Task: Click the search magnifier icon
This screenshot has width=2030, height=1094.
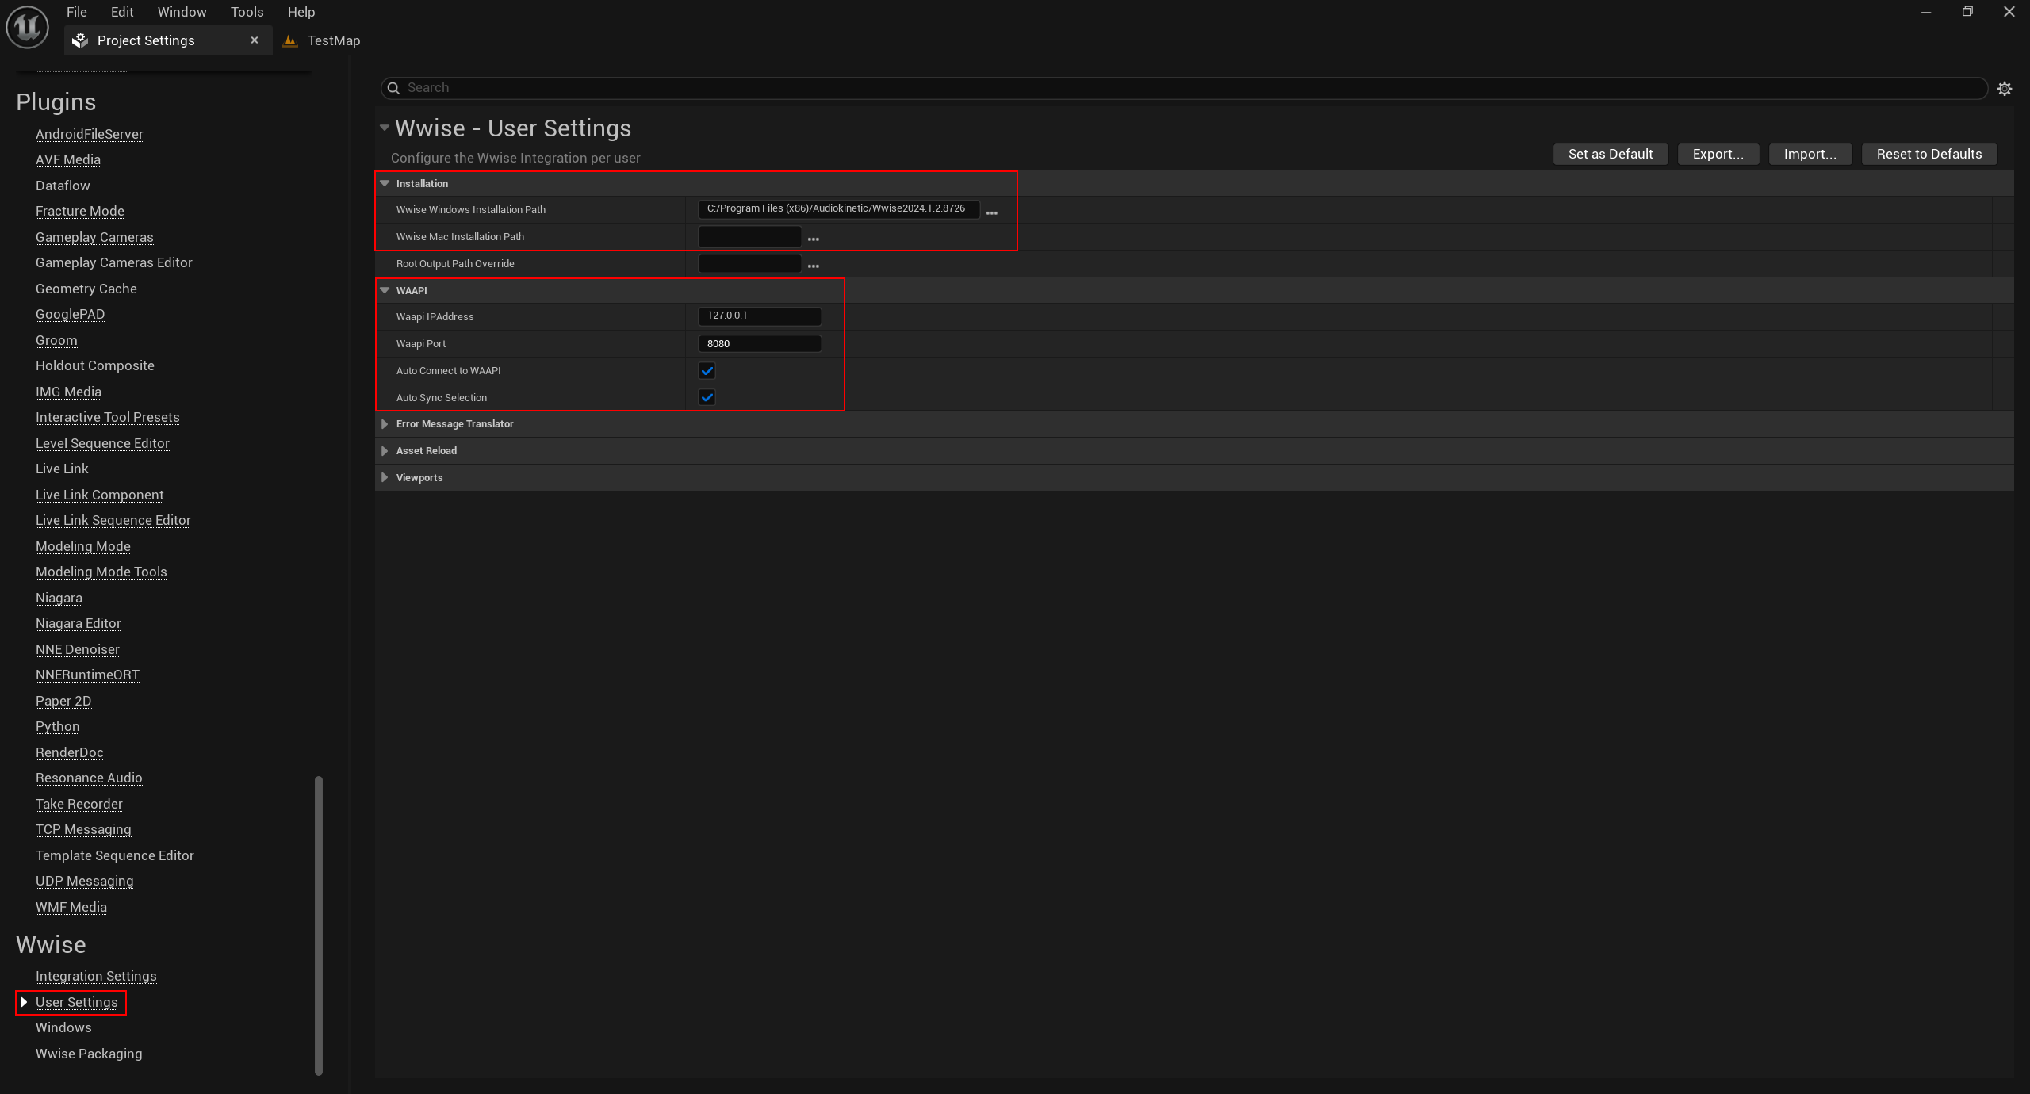Action: point(393,88)
